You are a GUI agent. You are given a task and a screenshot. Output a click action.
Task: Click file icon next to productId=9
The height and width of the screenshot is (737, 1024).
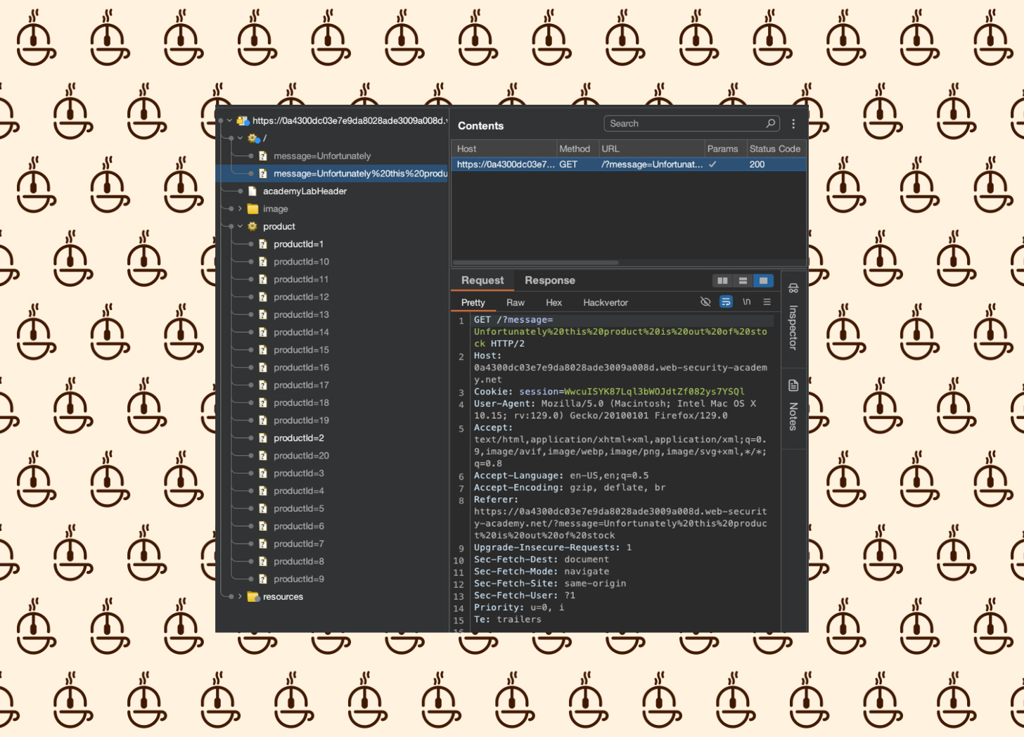click(263, 579)
